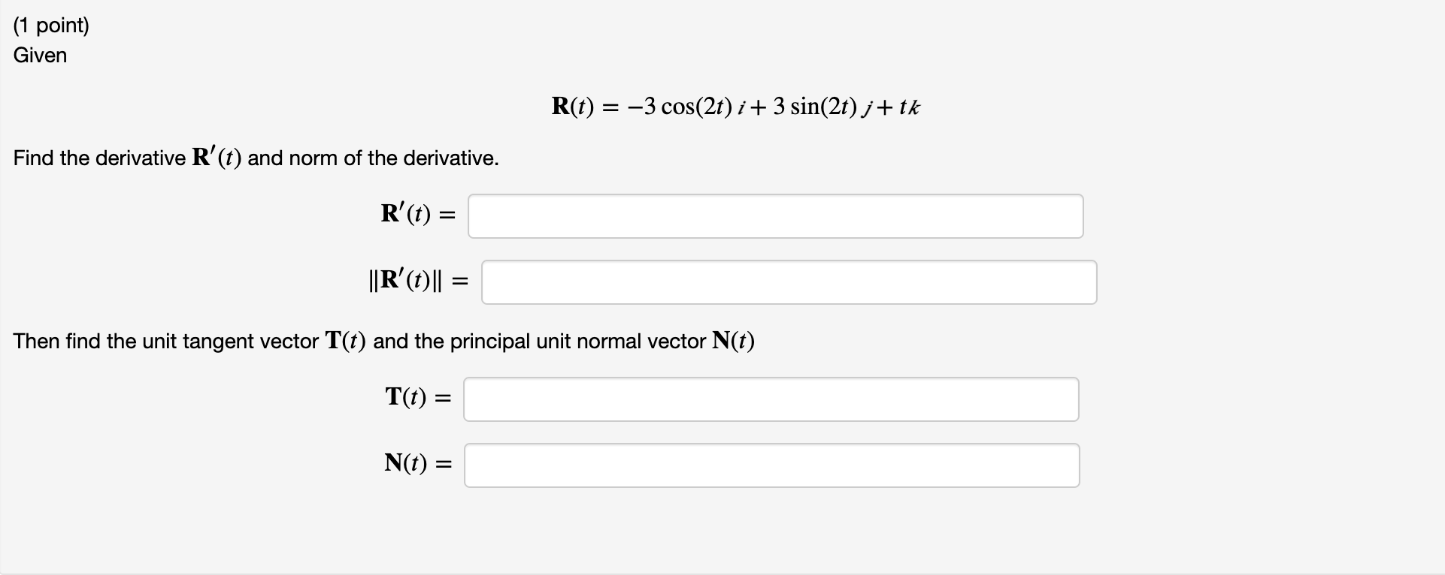Click the T(t) = label
Screen dimensions: 1445x575
click(x=418, y=397)
